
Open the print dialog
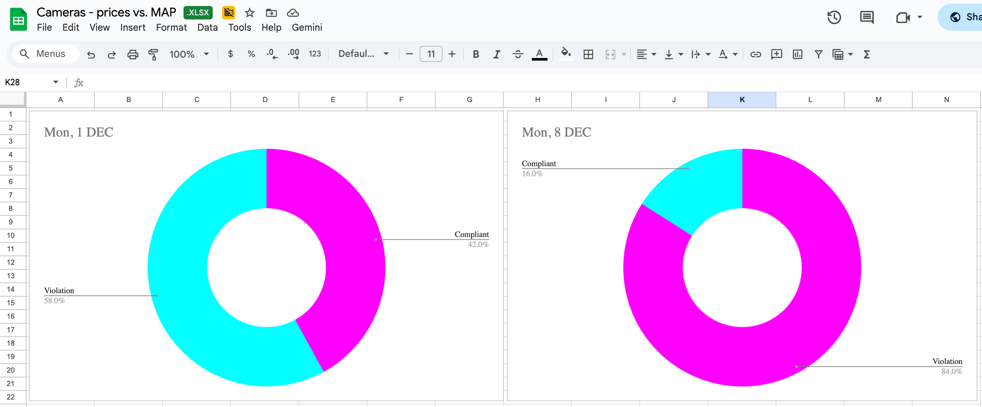(132, 54)
